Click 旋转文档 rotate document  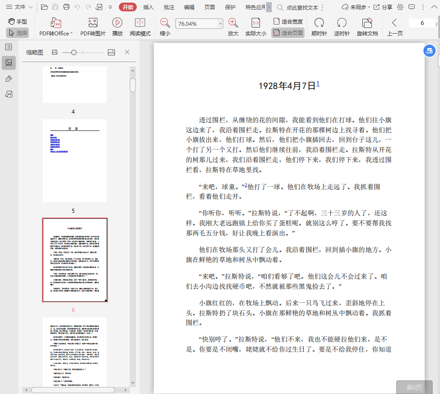coord(367,27)
